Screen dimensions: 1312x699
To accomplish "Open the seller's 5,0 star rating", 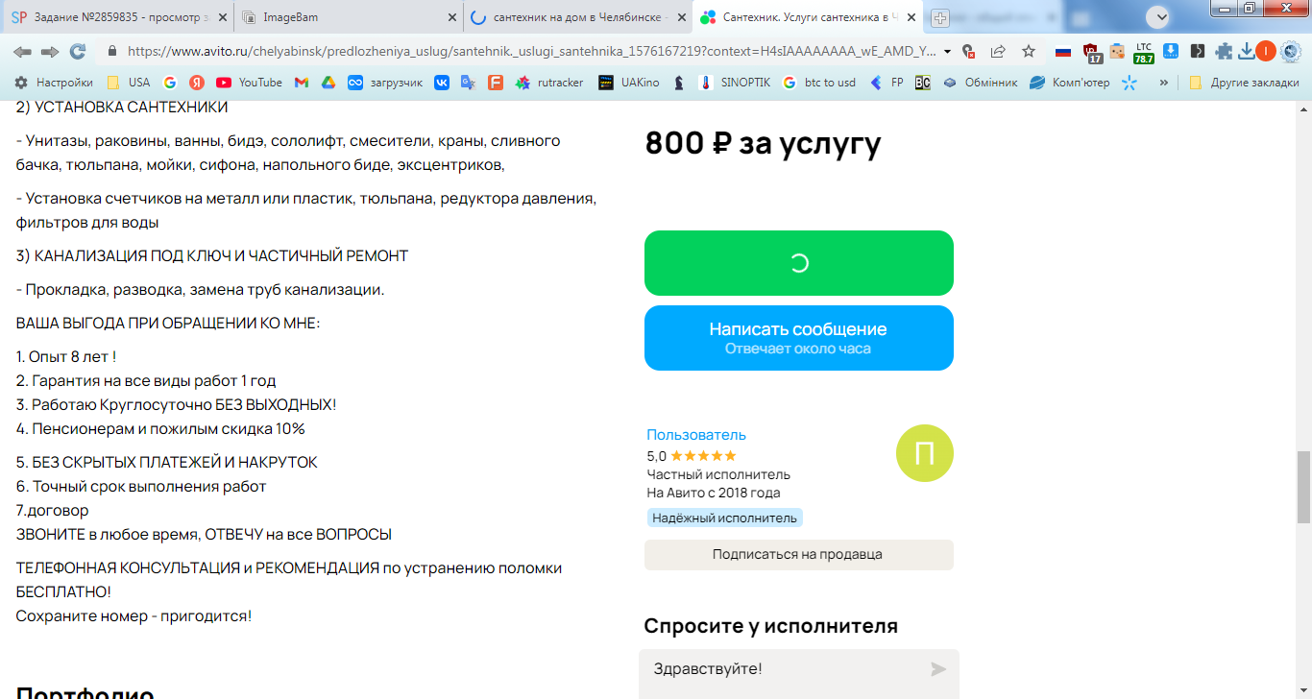I will pos(692,456).
